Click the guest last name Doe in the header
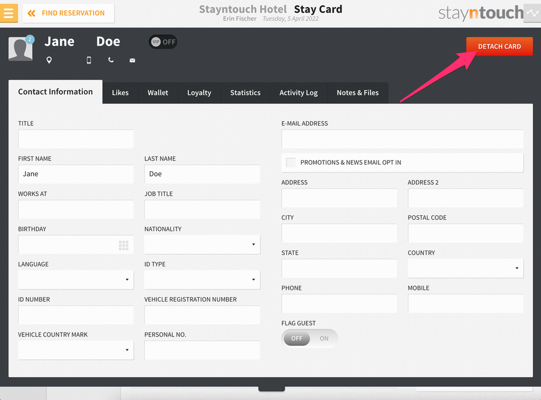This screenshot has height=400, width=541. (108, 41)
